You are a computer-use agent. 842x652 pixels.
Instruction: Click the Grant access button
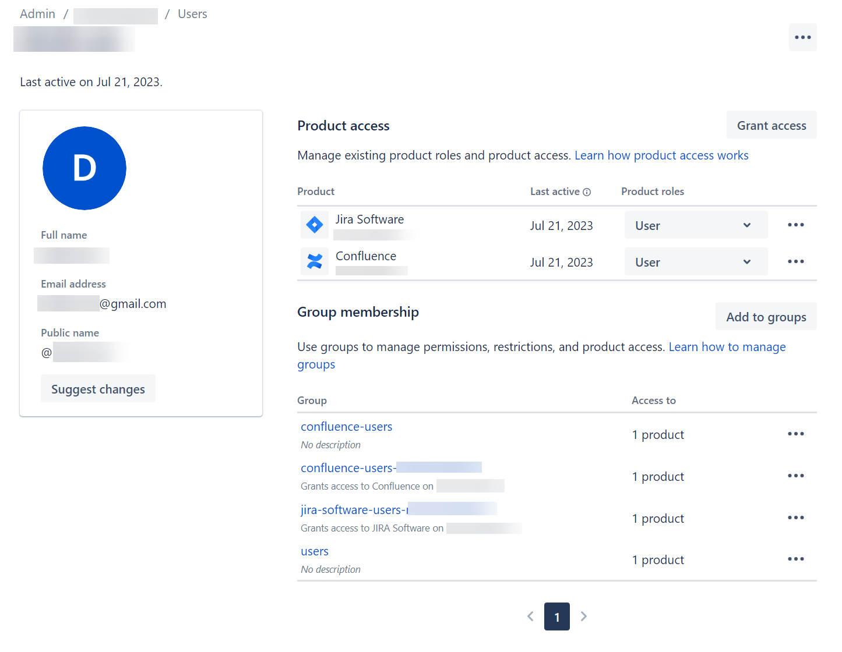click(x=771, y=125)
